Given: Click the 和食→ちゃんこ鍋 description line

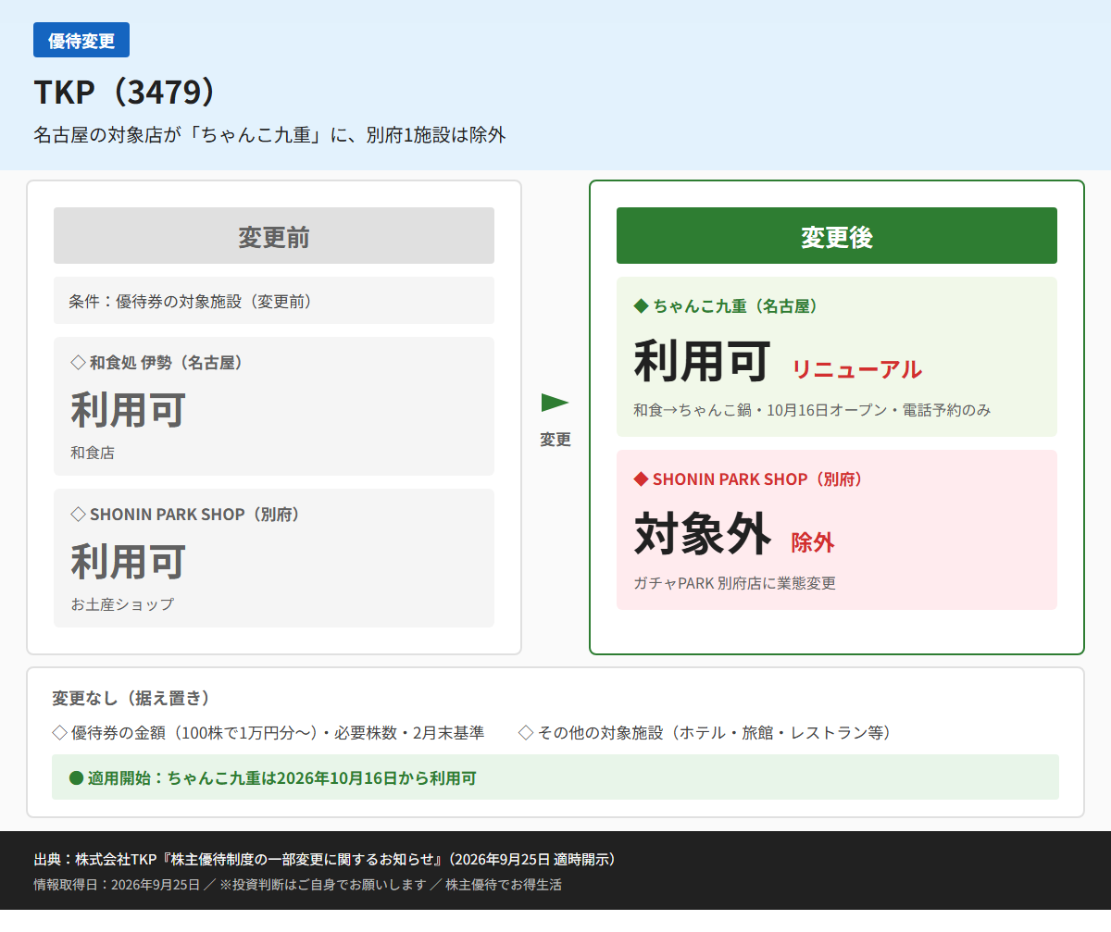Looking at the screenshot, I should point(812,409).
